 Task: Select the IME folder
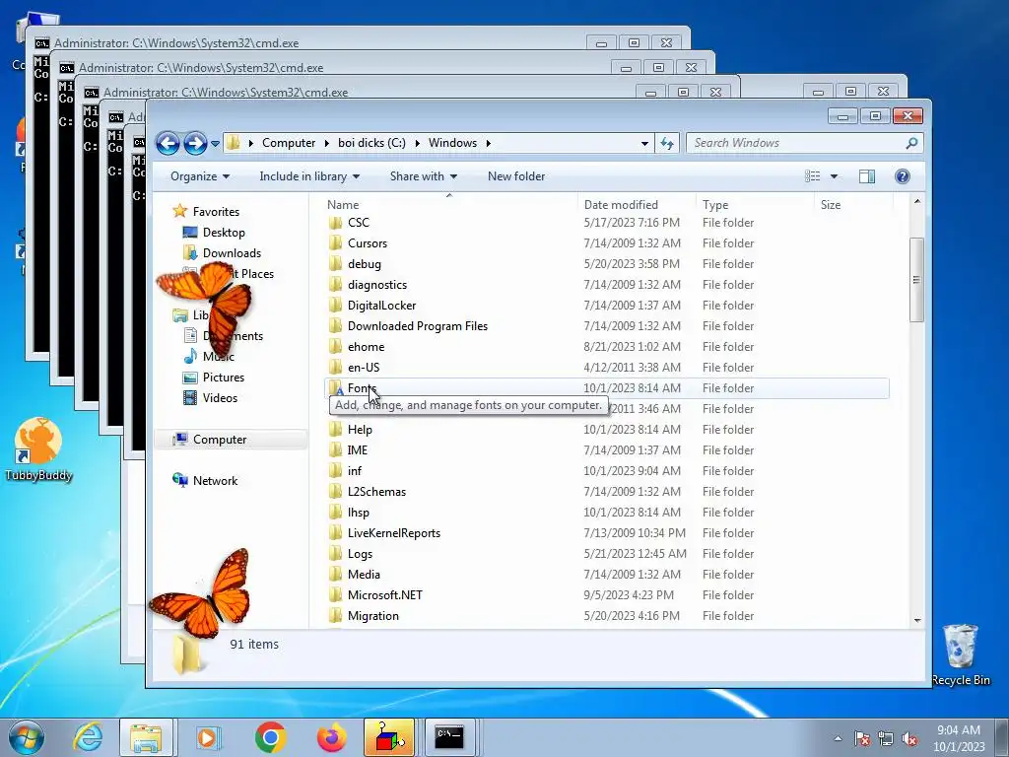(358, 449)
